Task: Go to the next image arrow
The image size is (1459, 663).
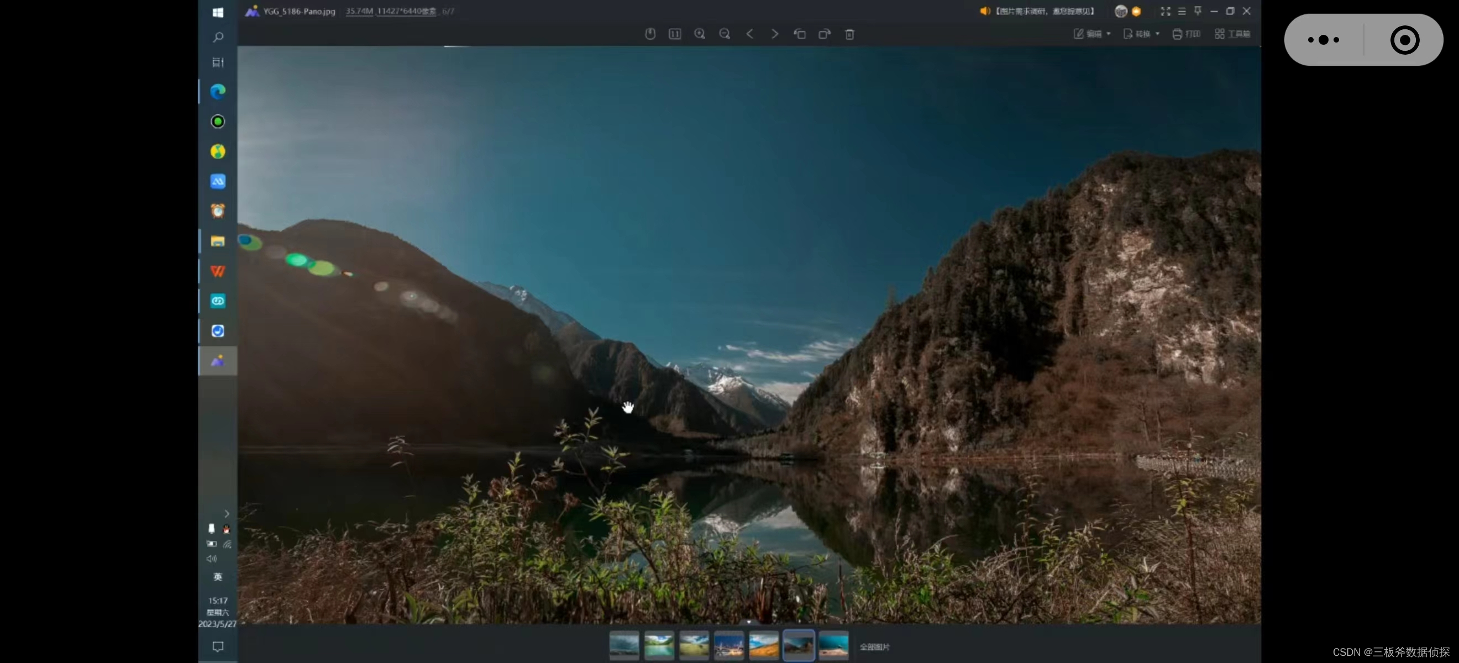Action: (774, 34)
